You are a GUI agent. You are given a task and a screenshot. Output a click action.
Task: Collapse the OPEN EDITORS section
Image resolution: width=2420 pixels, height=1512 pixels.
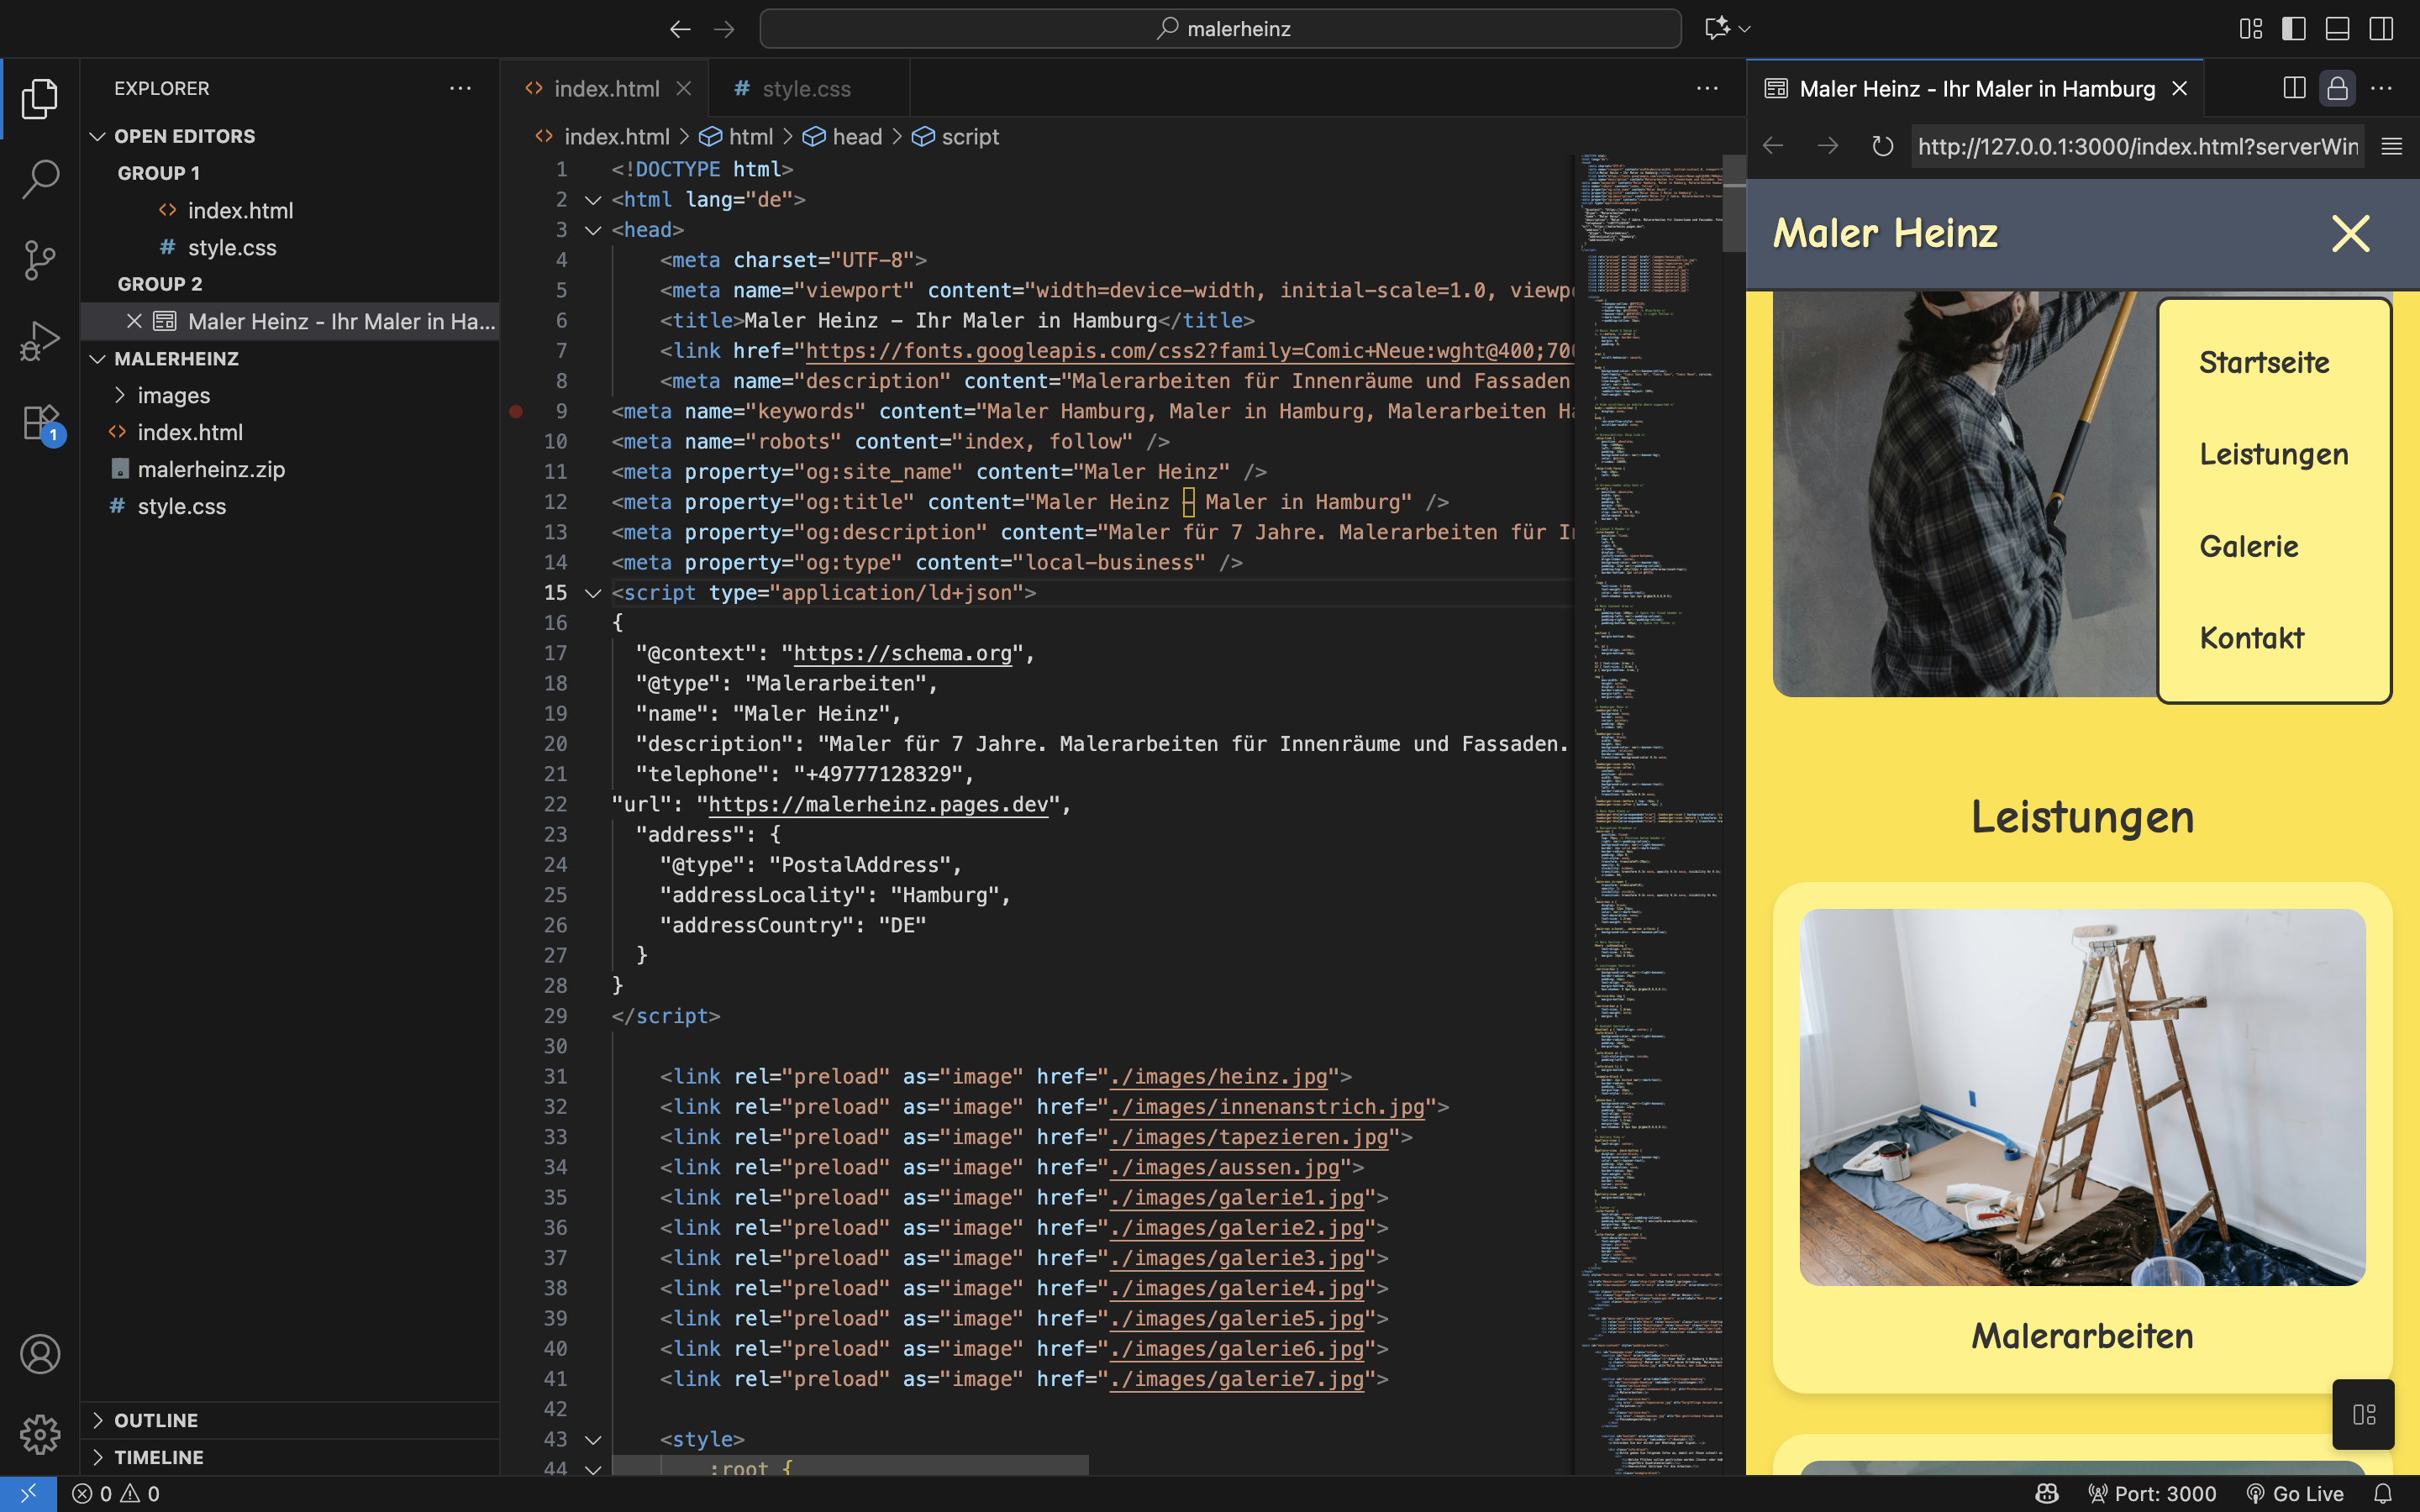click(97, 135)
